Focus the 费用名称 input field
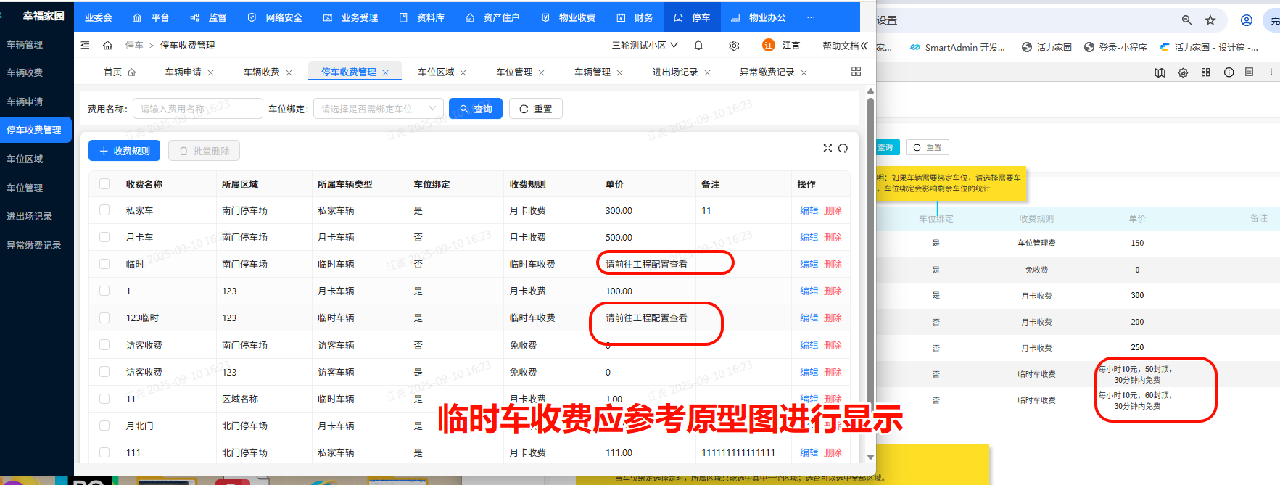The width and height of the screenshot is (1280, 485). coord(197,109)
